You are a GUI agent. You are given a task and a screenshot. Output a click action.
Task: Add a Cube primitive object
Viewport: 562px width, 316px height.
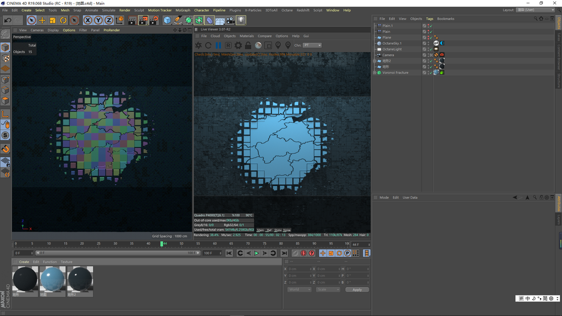click(167, 21)
